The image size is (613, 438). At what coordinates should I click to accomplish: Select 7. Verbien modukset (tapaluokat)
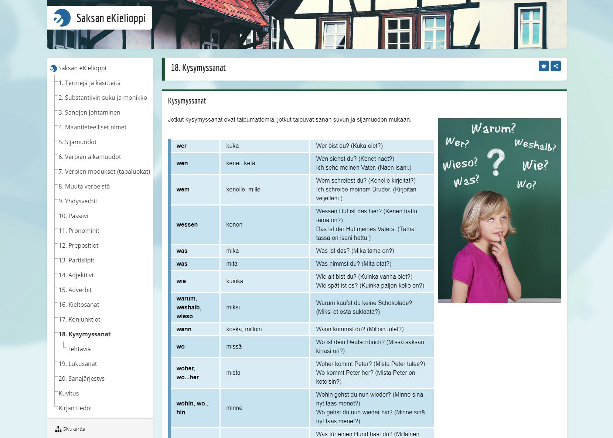pyautogui.click(x=104, y=172)
